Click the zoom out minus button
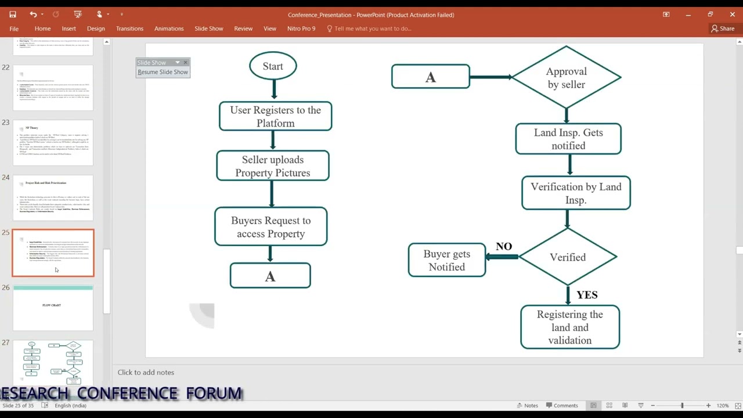Image resolution: width=743 pixels, height=418 pixels. point(653,406)
